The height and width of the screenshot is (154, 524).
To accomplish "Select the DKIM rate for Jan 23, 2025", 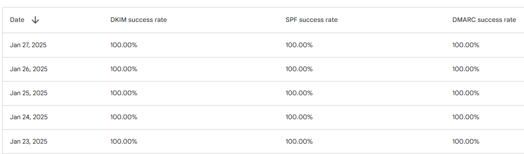I will pyautogui.click(x=124, y=142).
